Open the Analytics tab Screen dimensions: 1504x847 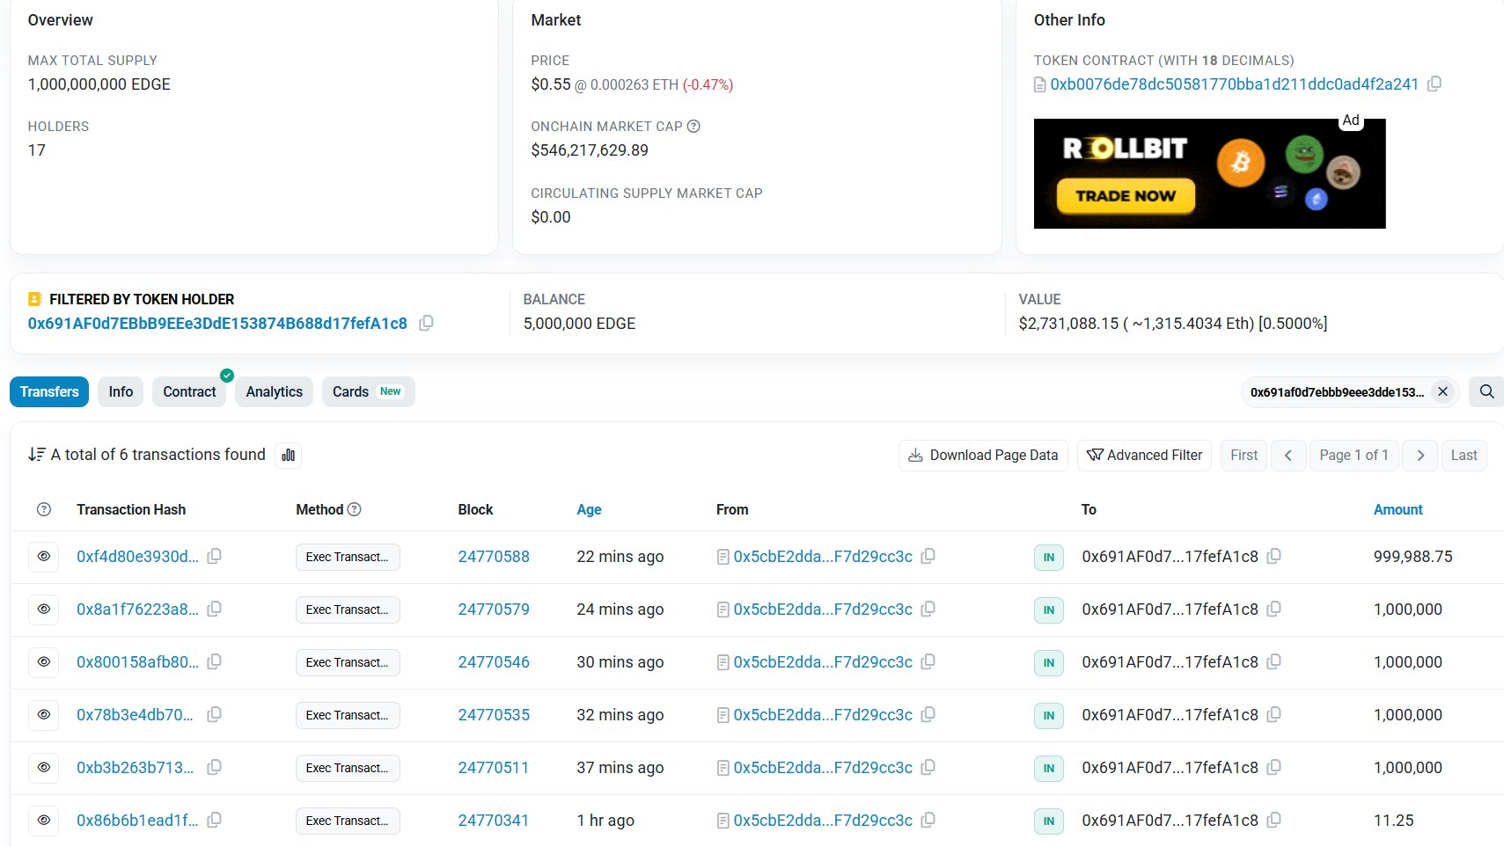[x=274, y=391]
